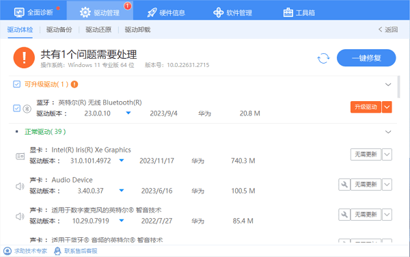
Task: Collapse the 正常驱动 section chevron
Action: coord(388,132)
